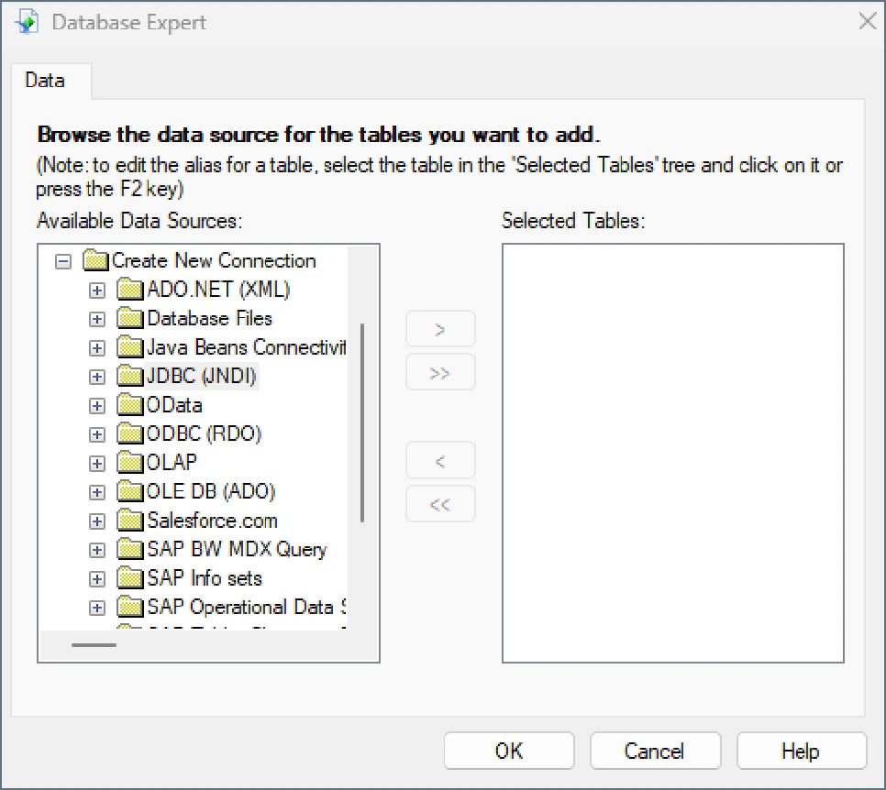Click the Database Expert title bar icon
Image resolution: width=886 pixels, height=790 pixels.
(x=25, y=20)
